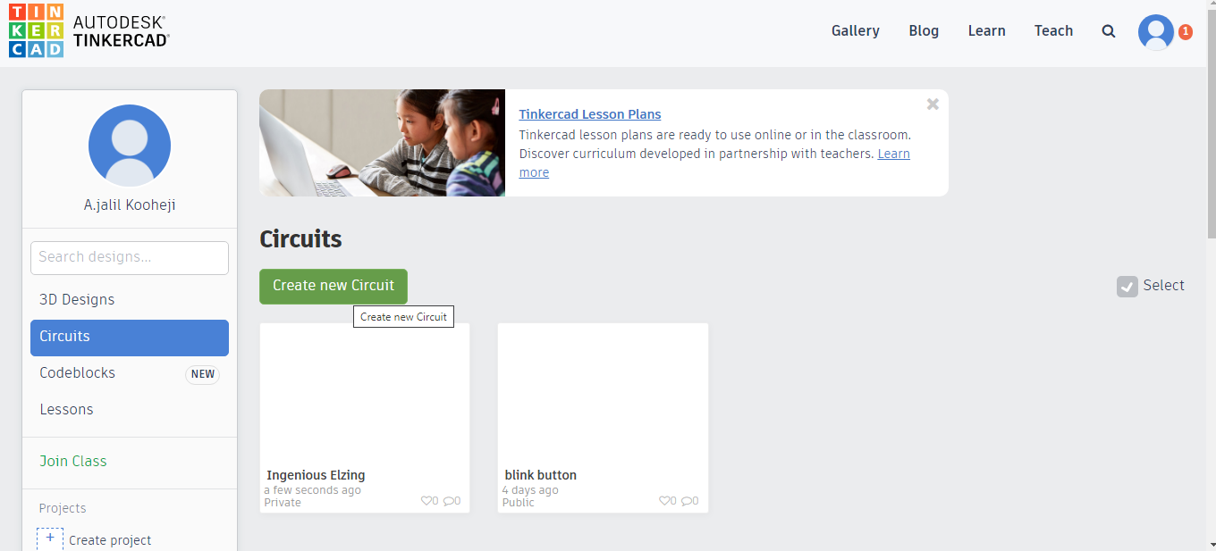Open the user avatar in header
Viewport: 1216px width, 551px height.
point(1155,32)
